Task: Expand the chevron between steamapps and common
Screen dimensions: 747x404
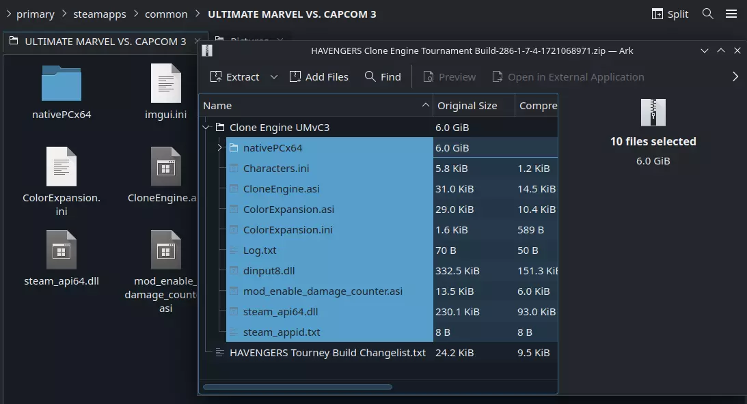Action: click(x=136, y=14)
